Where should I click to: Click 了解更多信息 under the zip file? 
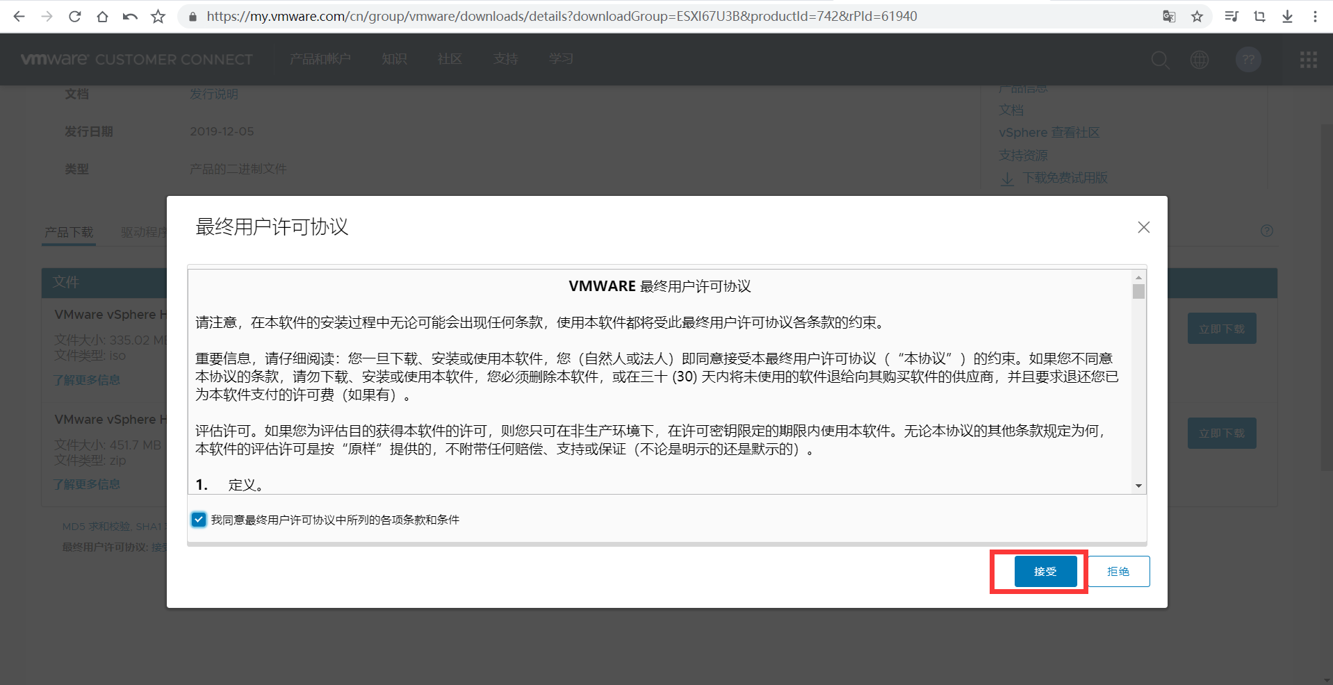(87, 484)
